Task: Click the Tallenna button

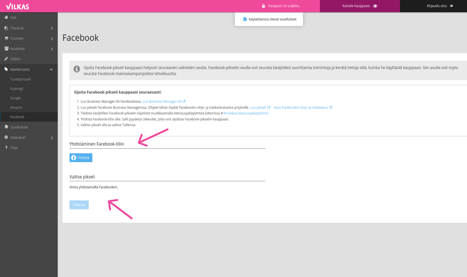Action: tap(79, 205)
